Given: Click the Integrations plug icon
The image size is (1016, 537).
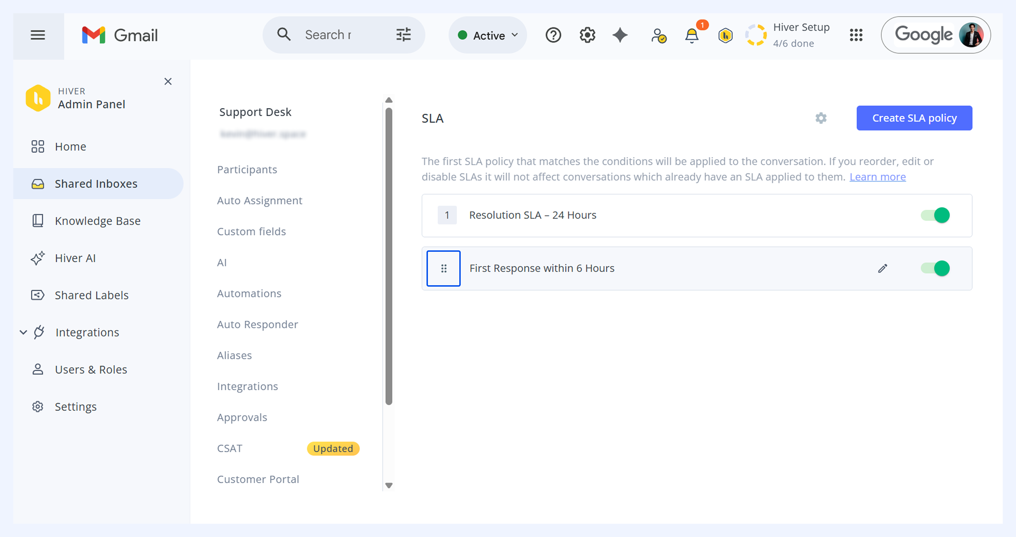Looking at the screenshot, I should coord(39,332).
